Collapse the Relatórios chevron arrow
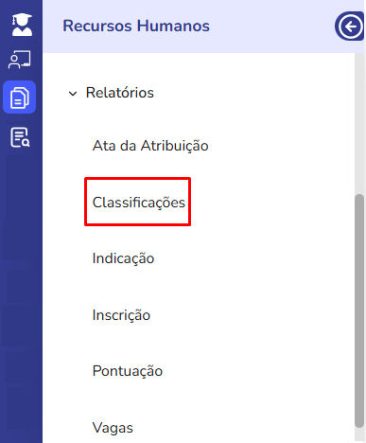Screen dimensions: 366x443 click(x=73, y=94)
